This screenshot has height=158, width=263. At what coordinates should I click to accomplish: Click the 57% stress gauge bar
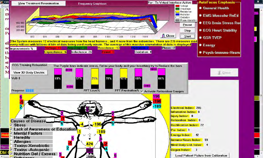click(x=79, y=78)
